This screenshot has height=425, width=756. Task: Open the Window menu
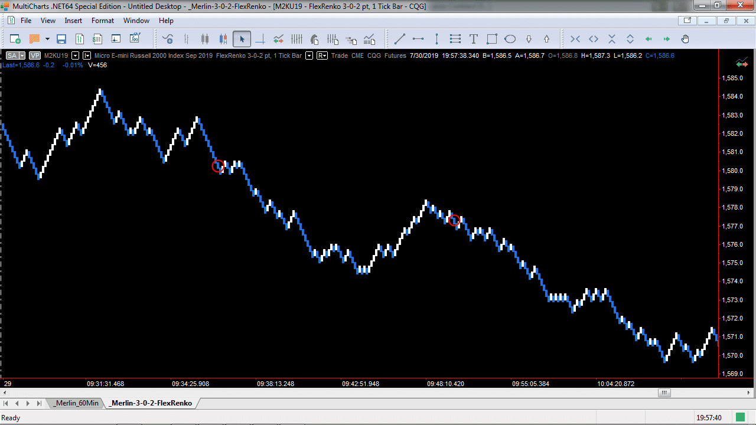coord(136,21)
